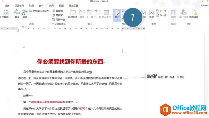Click the Reject (拒绝) change icon
Screen dimensions: 209x118
[151, 12]
